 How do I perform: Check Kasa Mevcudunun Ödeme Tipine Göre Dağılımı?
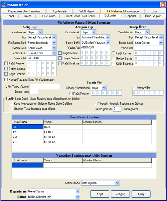[x=11, y=103]
